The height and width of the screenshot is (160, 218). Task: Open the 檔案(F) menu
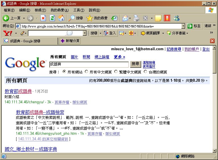[x=9, y=10]
